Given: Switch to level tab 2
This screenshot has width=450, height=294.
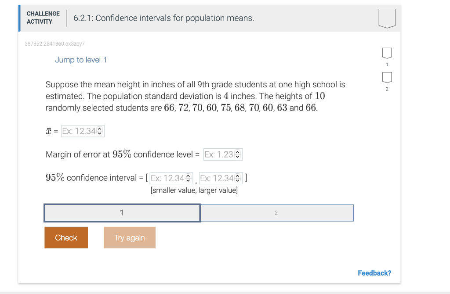Looking at the screenshot, I should coord(276,212).
